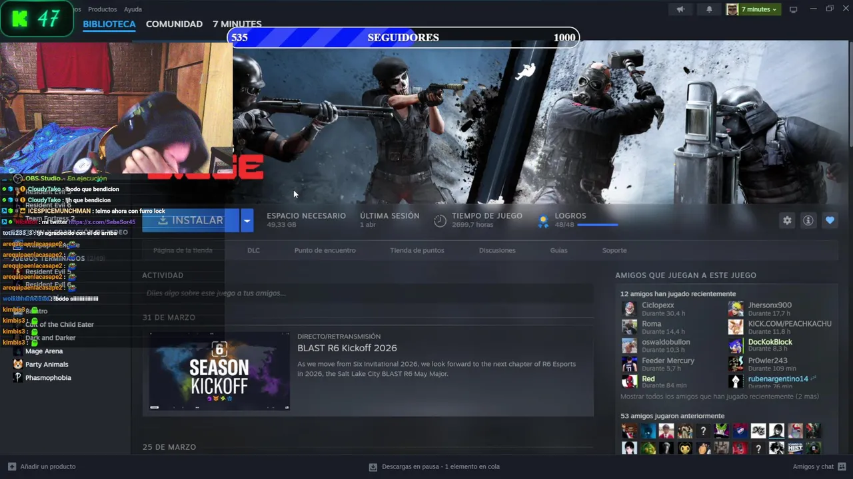Open Ciclopexx friend avatar

[629, 309]
